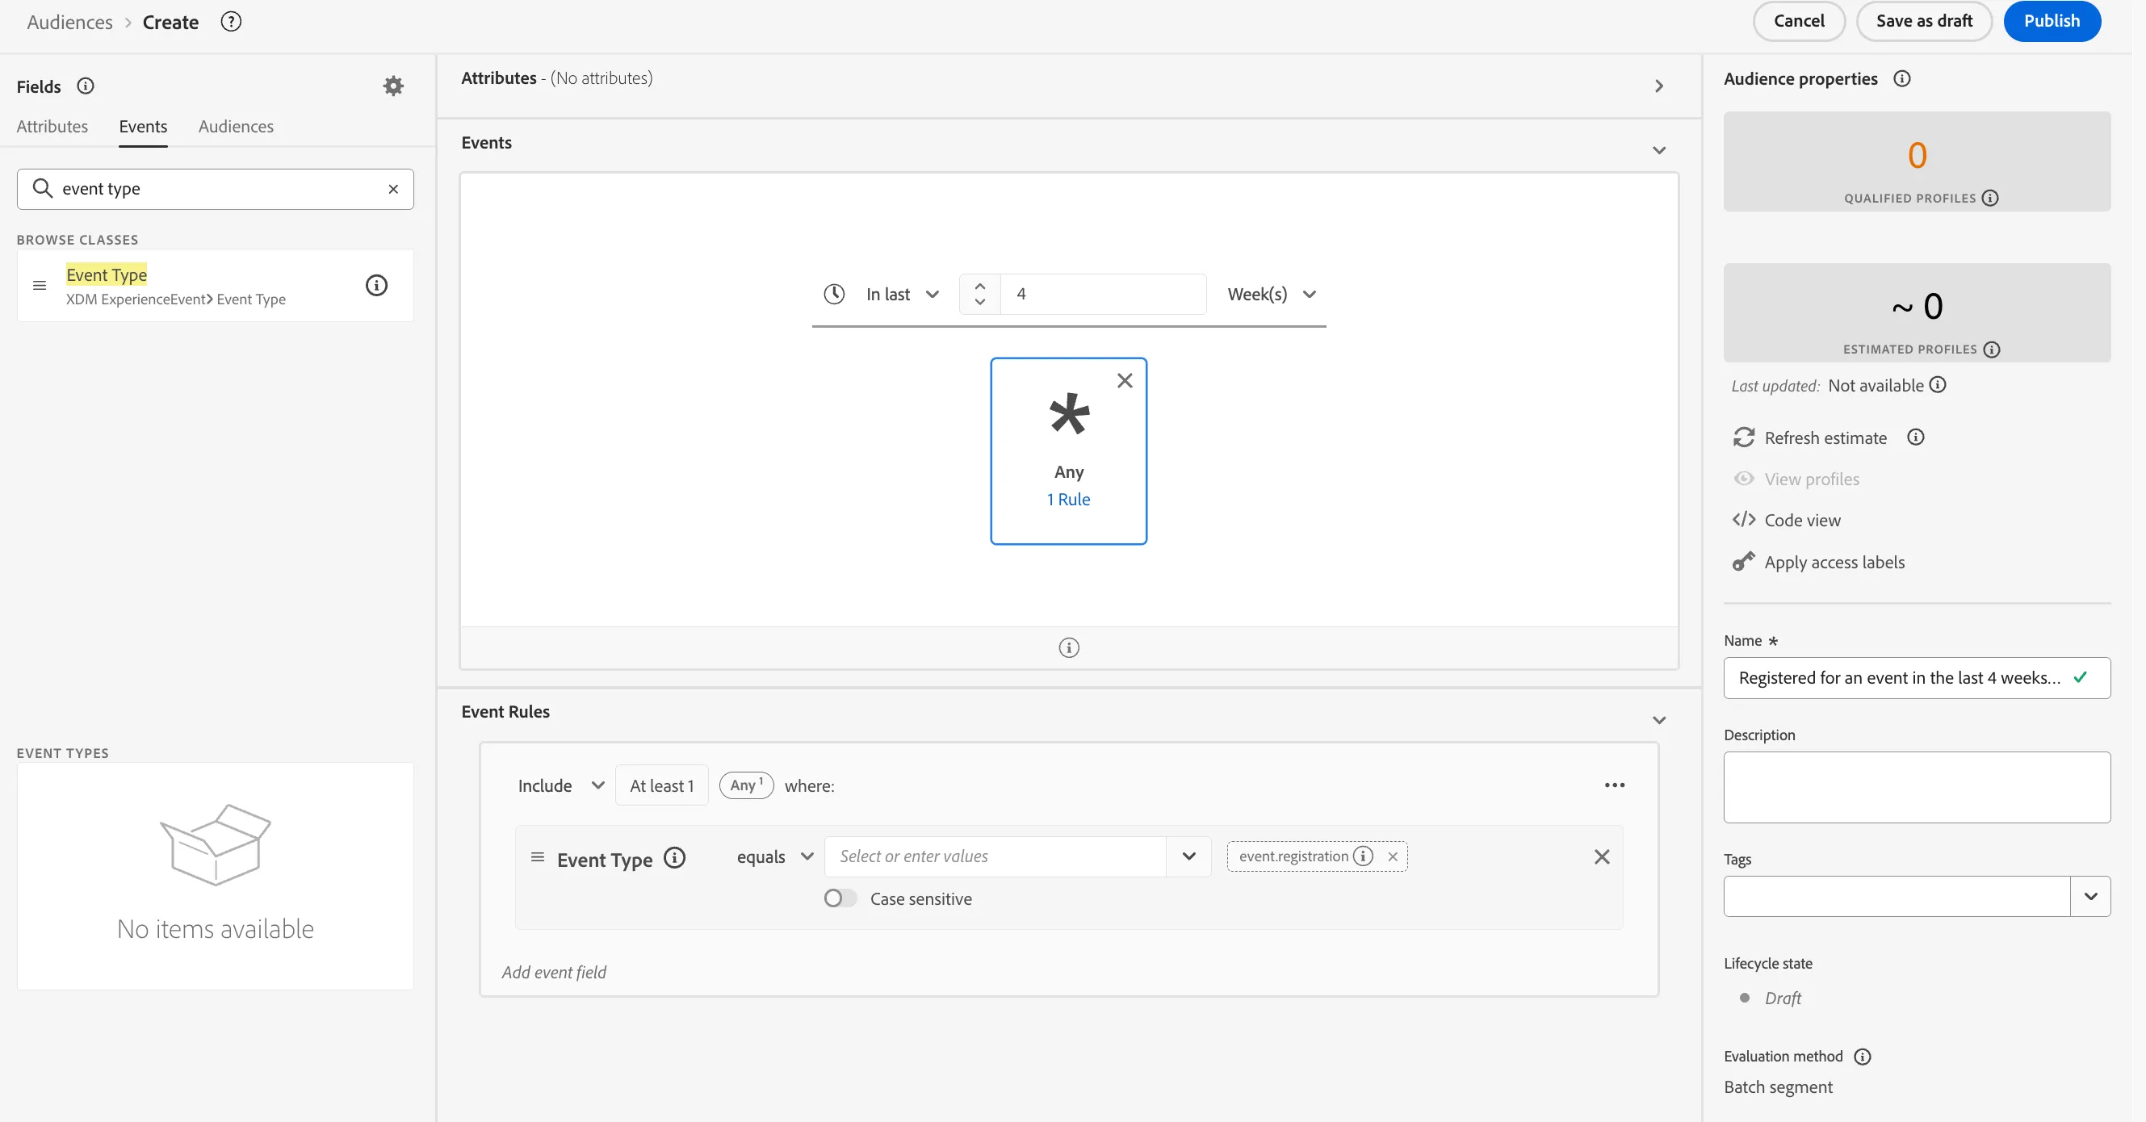The image size is (2146, 1122).
Task: Clear the event type search text
Action: 393,189
